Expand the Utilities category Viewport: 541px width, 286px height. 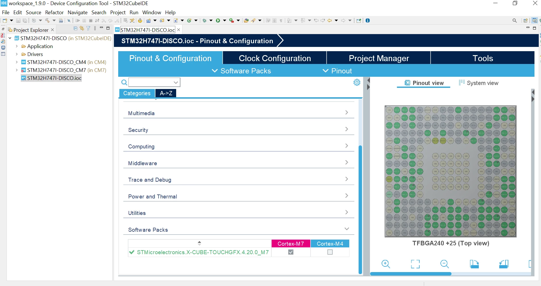[239, 213]
